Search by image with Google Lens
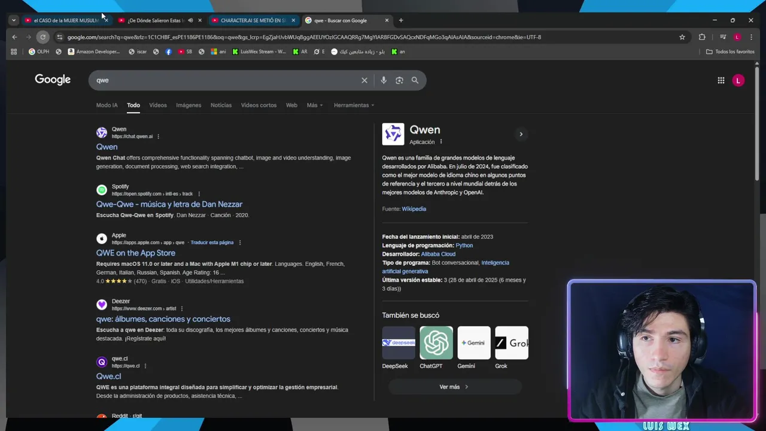766x431 pixels. (x=399, y=80)
